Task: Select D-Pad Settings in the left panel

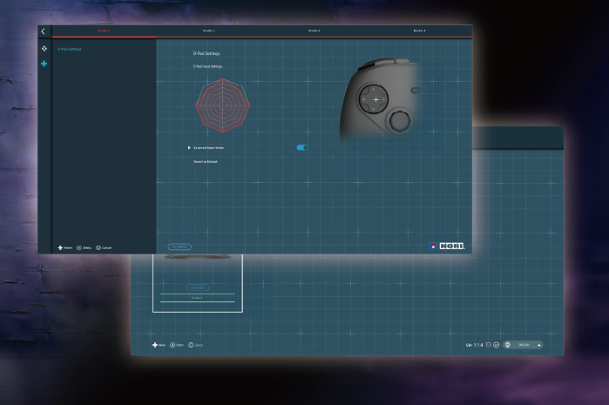Action: click(x=70, y=50)
